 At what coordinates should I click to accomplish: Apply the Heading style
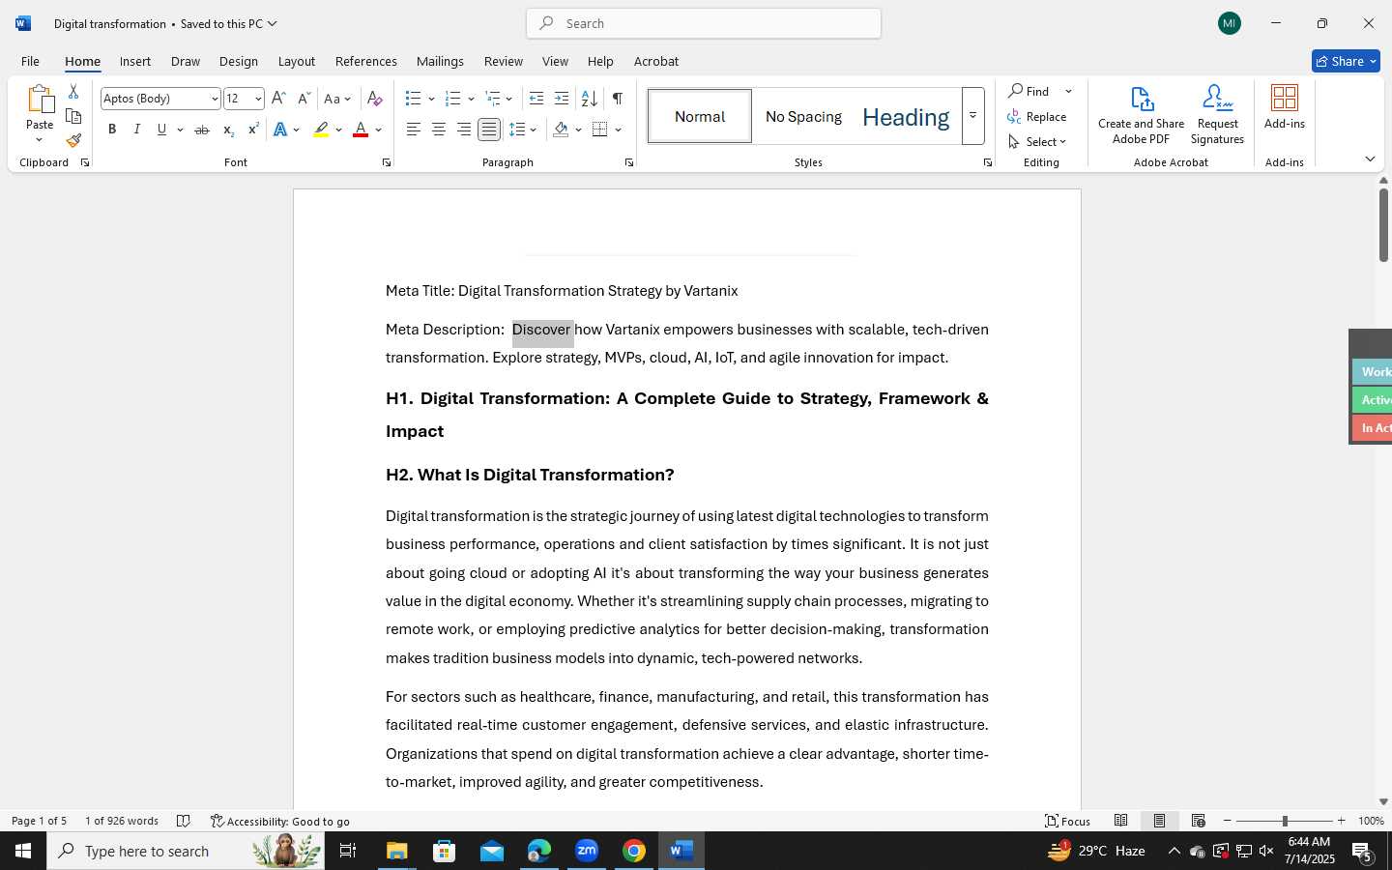coord(906,117)
